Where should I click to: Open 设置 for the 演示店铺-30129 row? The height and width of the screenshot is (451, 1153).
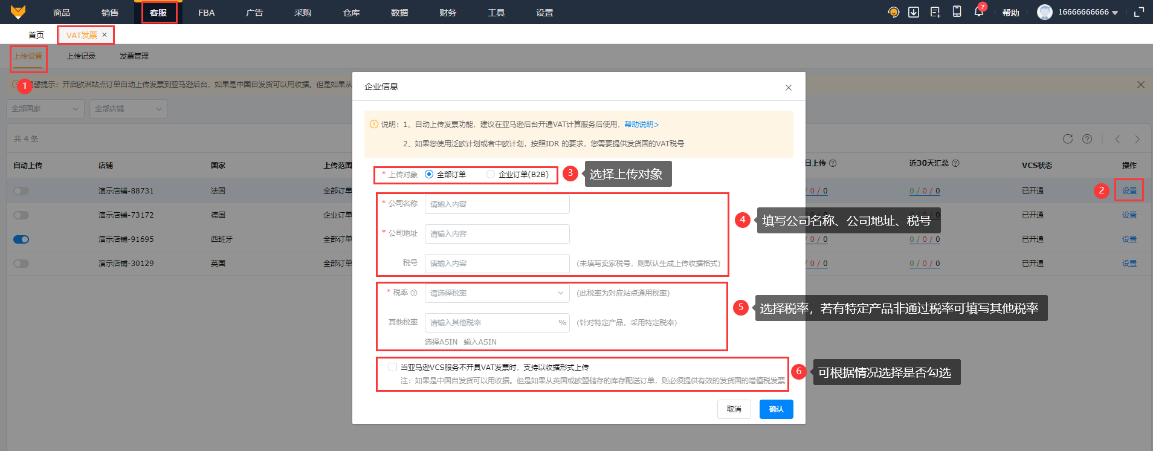pyautogui.click(x=1129, y=264)
